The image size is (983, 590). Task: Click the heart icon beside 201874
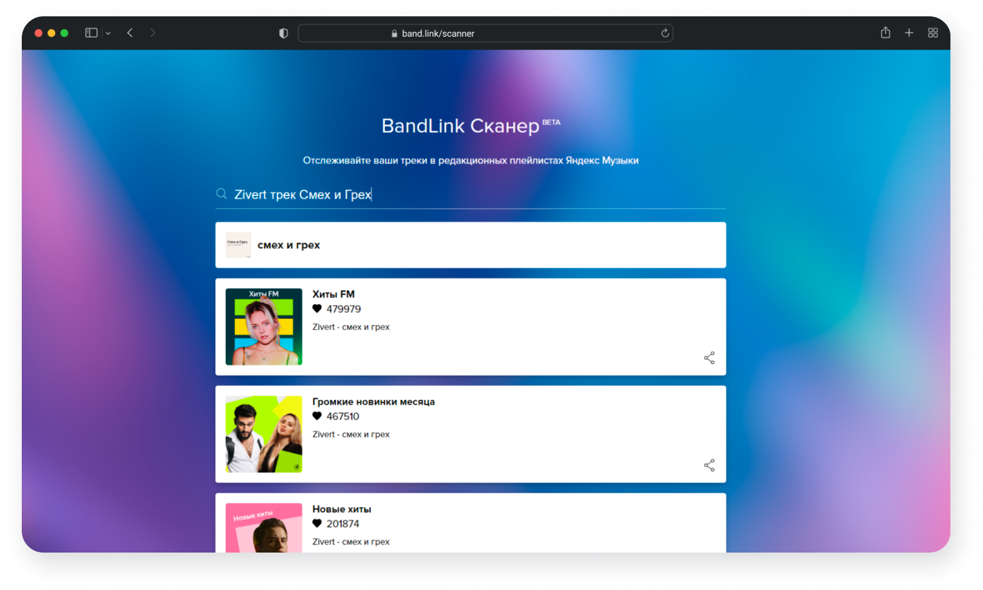pyautogui.click(x=317, y=524)
